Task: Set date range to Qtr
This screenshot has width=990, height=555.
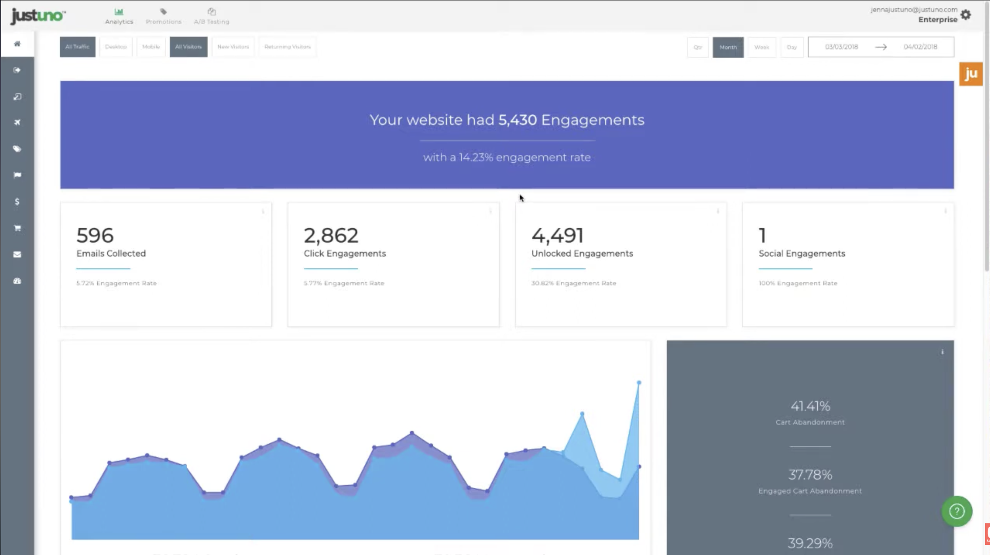Action: click(698, 47)
